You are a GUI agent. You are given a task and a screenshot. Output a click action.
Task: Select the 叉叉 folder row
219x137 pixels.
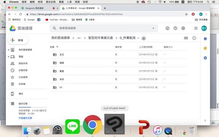click(118, 55)
